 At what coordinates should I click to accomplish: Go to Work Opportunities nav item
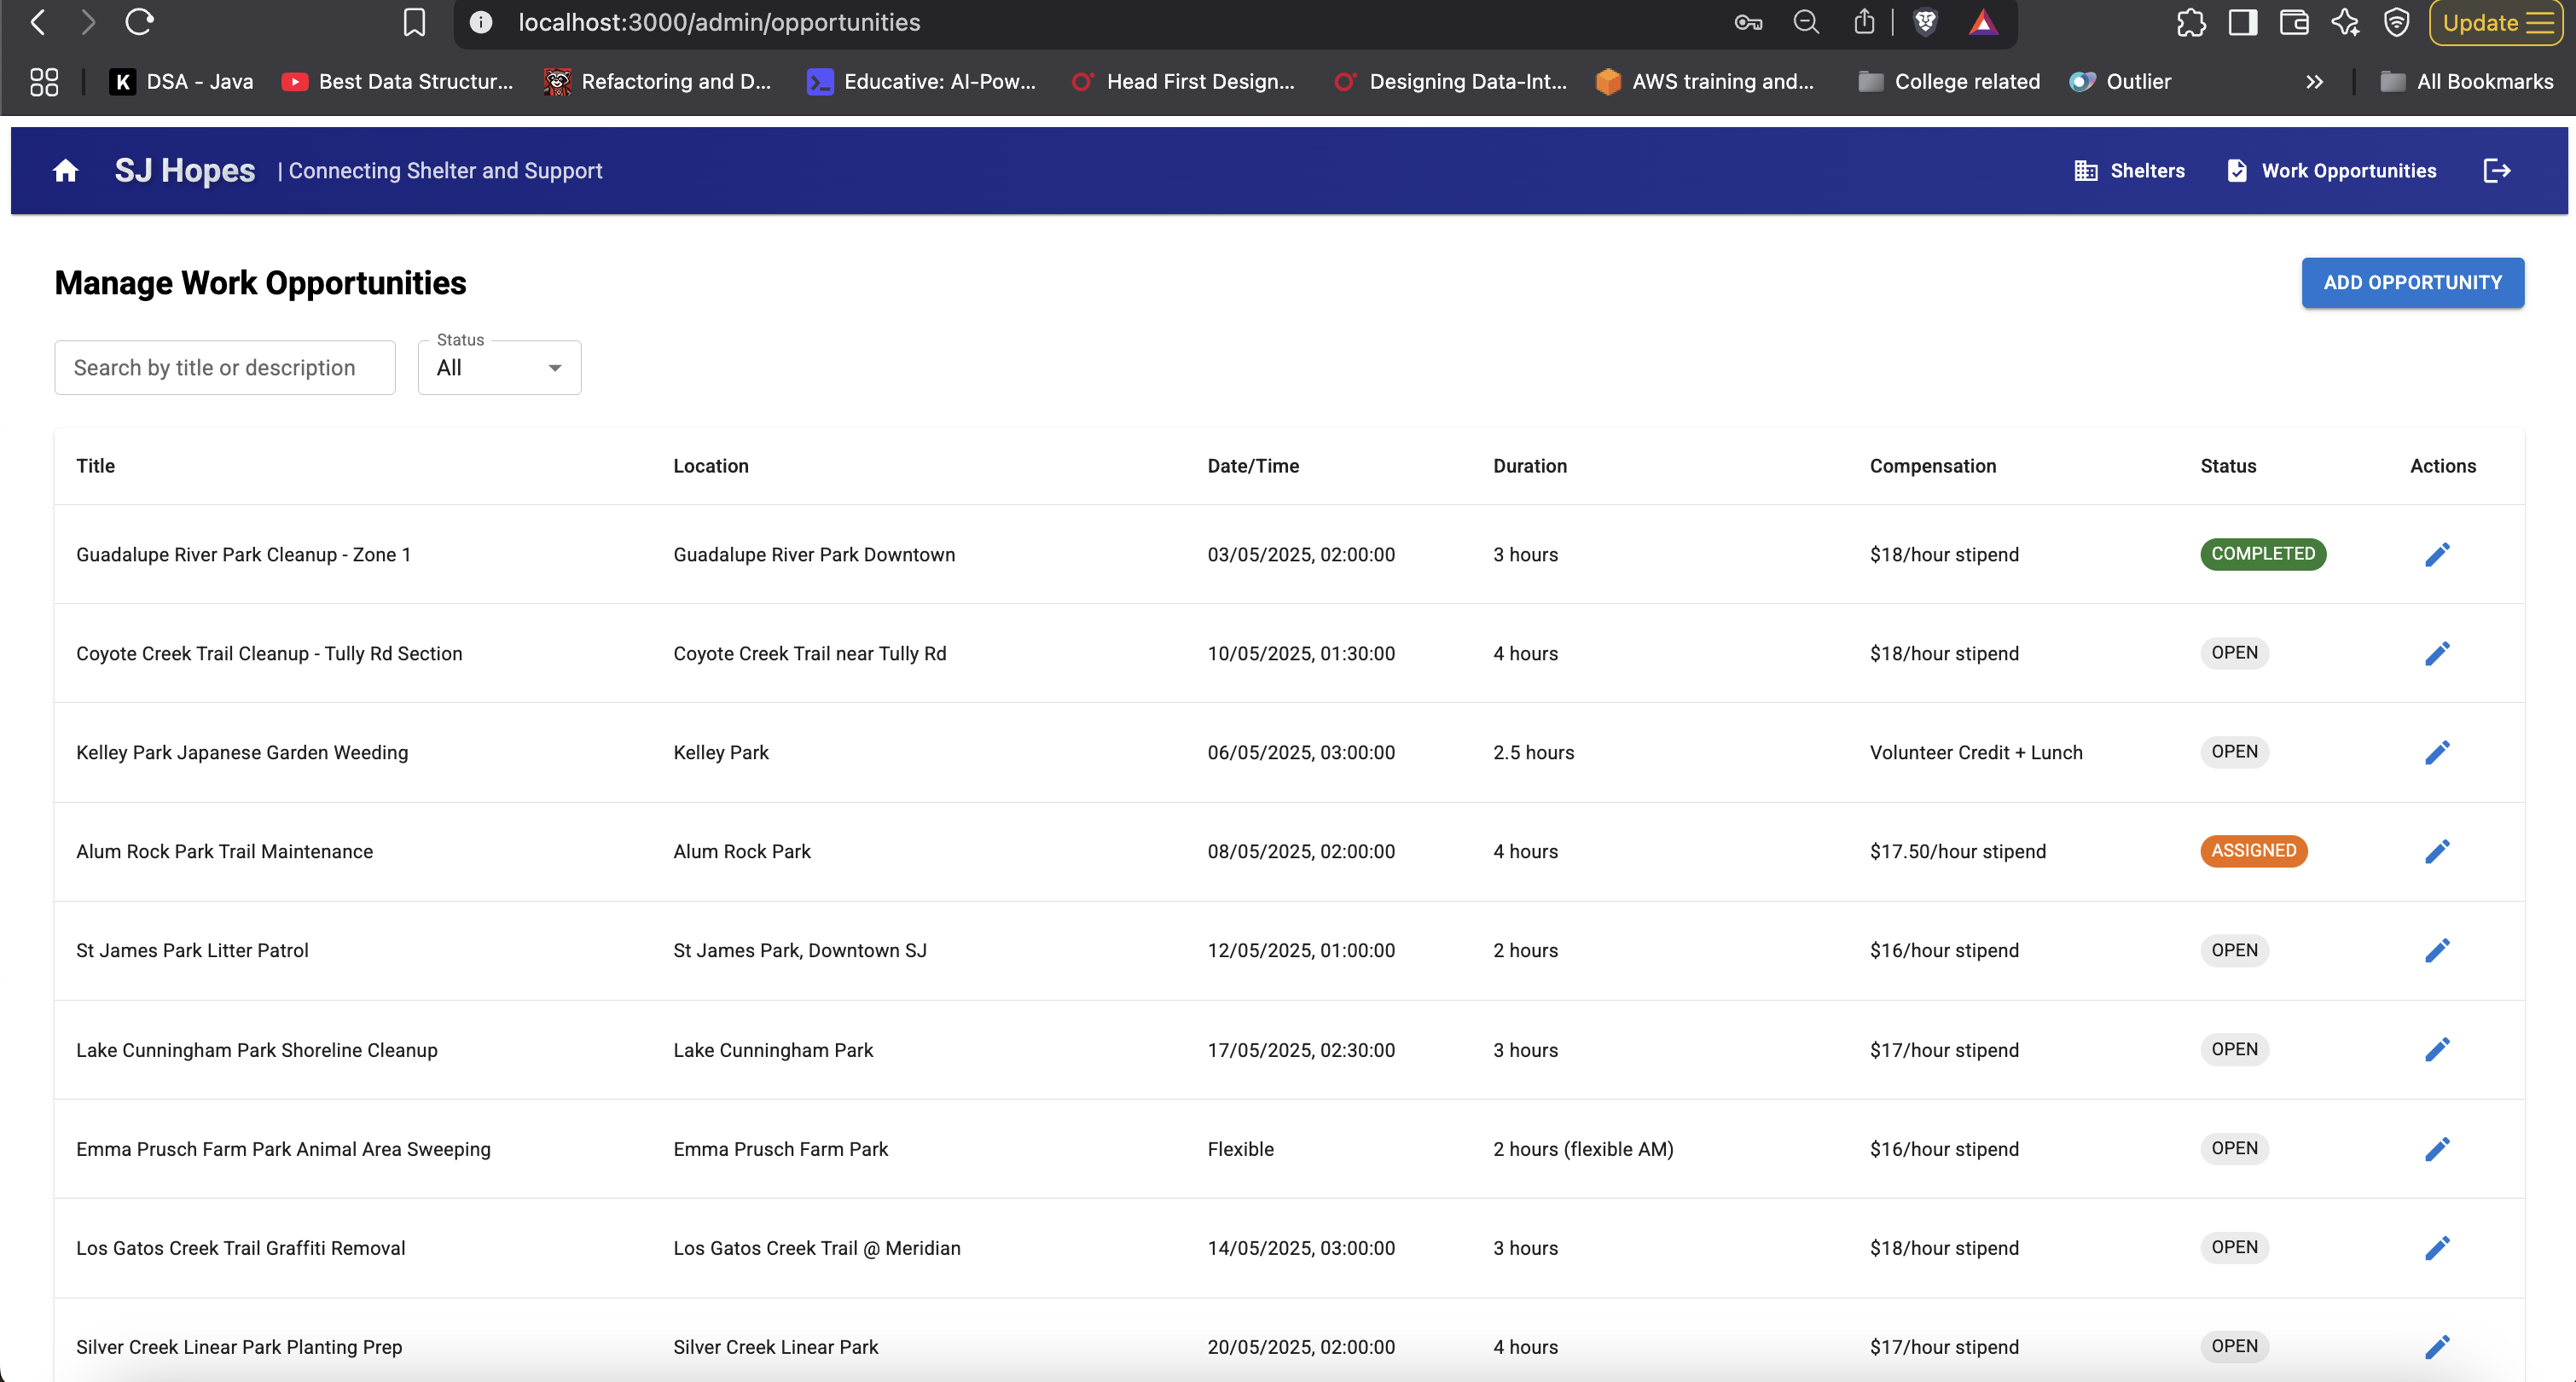tap(2332, 171)
